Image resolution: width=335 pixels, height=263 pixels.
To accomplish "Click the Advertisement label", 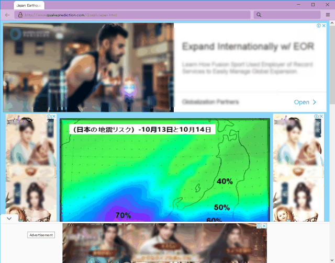I will tap(41, 235).
